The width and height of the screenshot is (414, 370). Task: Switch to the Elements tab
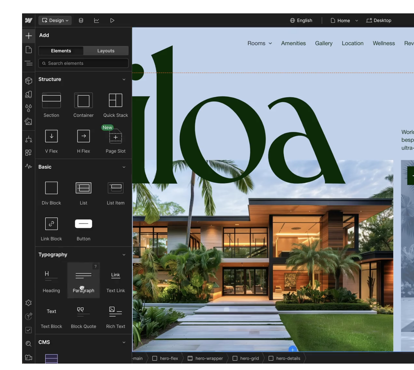[61, 51]
